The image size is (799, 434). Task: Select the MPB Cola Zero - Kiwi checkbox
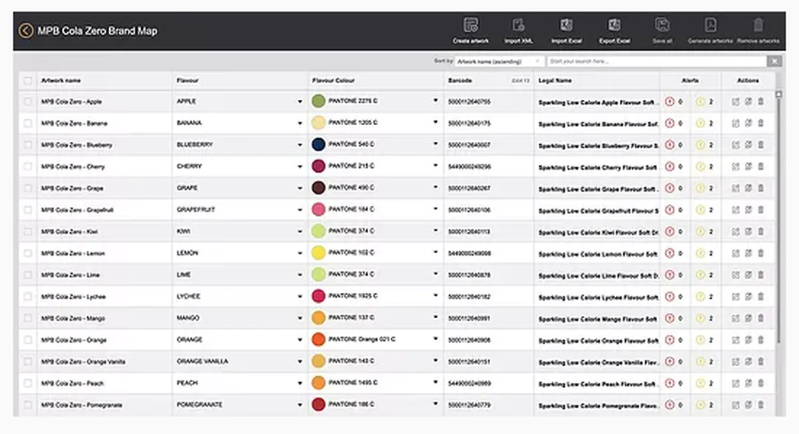pyautogui.click(x=27, y=232)
